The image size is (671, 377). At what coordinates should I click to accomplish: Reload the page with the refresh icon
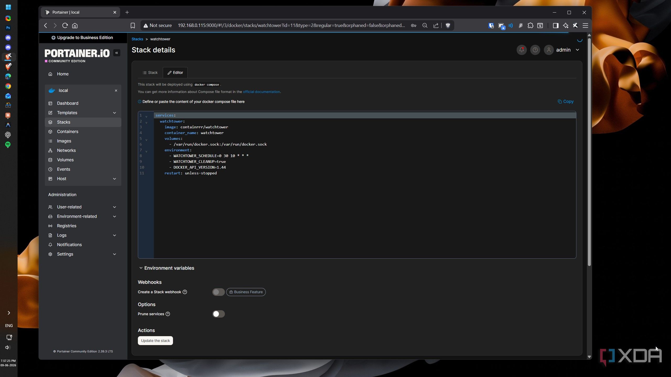coord(65,25)
